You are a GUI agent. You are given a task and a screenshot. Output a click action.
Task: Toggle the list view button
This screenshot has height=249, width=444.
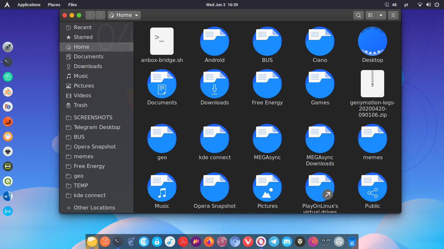point(371,15)
